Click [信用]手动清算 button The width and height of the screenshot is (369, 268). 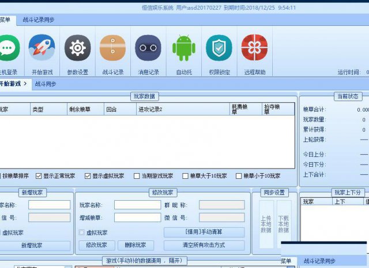coord(204,232)
